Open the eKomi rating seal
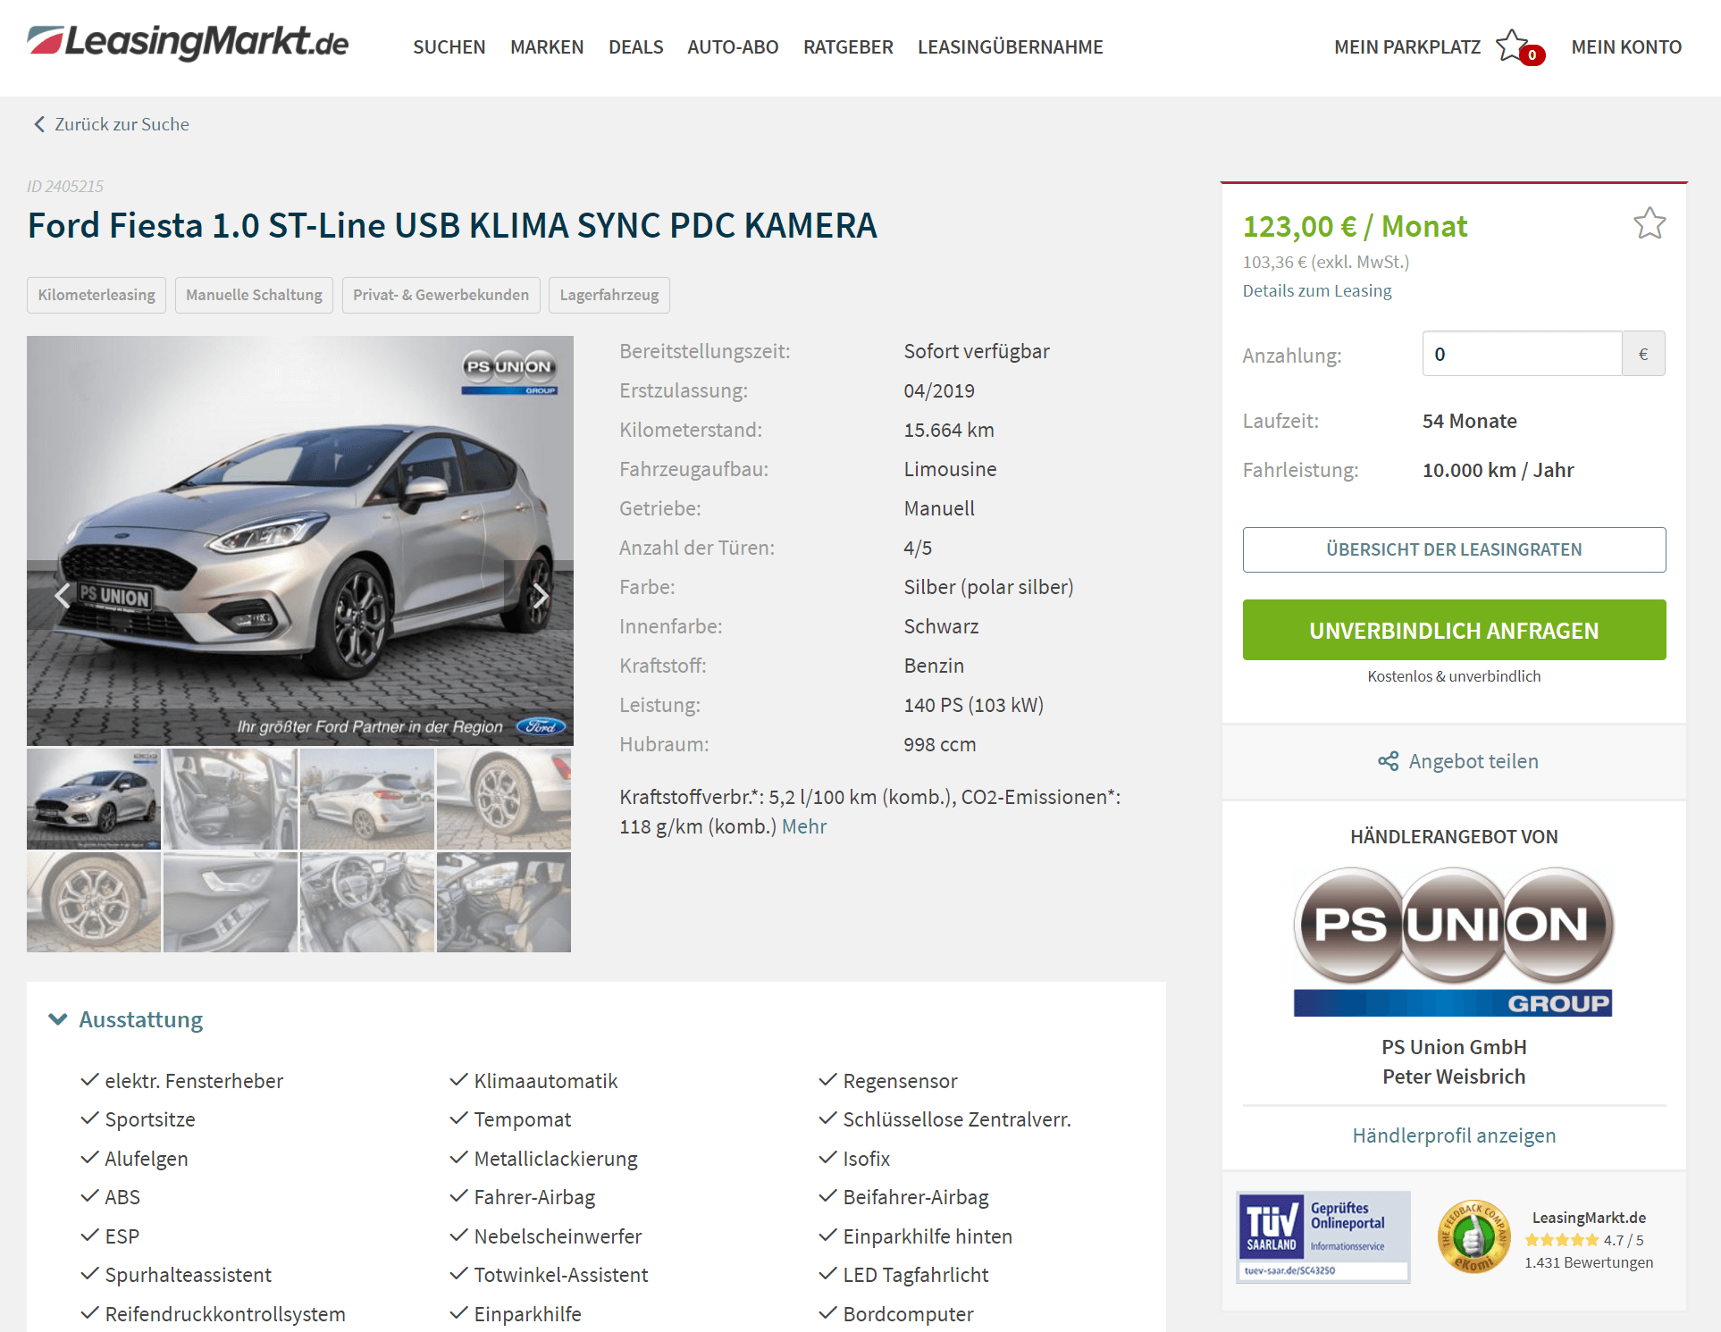Image resolution: width=1721 pixels, height=1332 pixels. (1473, 1237)
